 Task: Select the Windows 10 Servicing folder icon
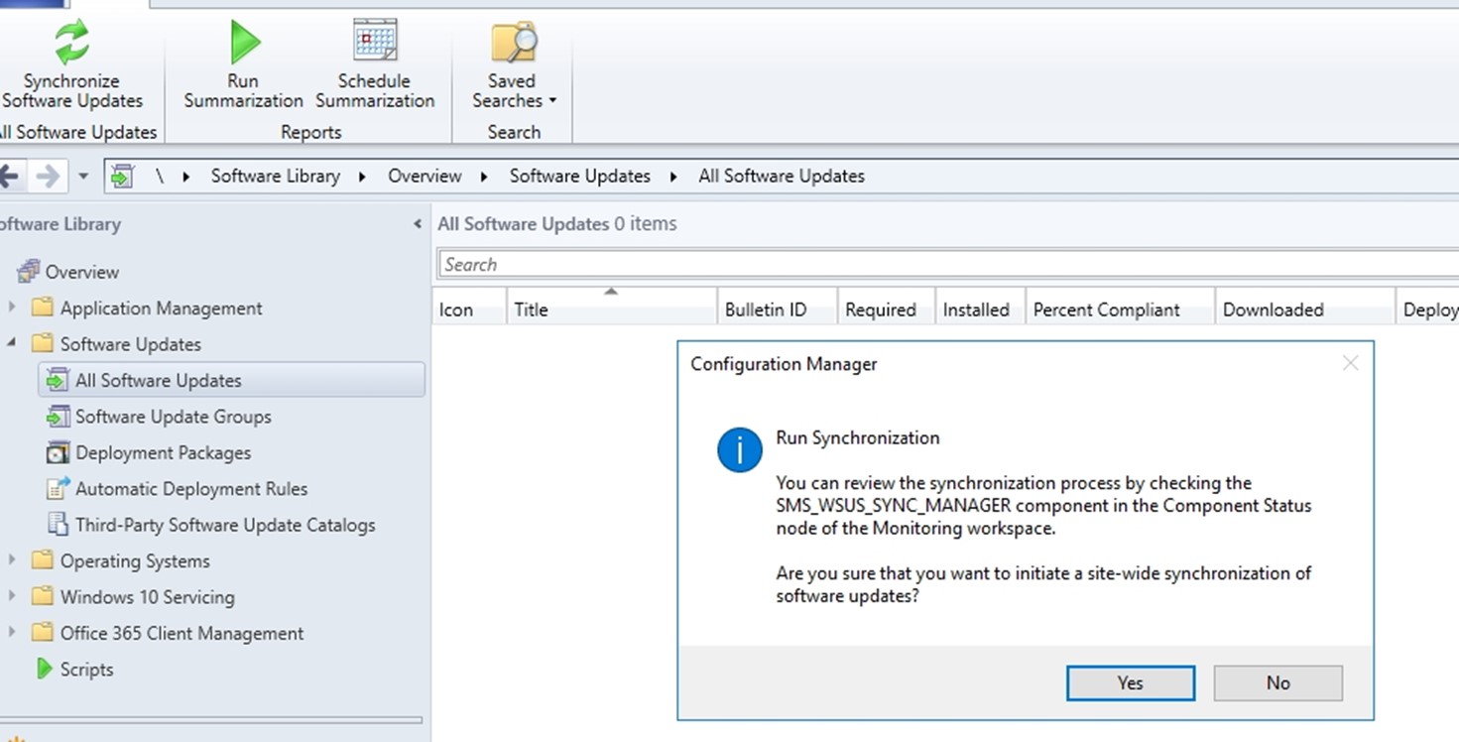pyautogui.click(x=42, y=596)
